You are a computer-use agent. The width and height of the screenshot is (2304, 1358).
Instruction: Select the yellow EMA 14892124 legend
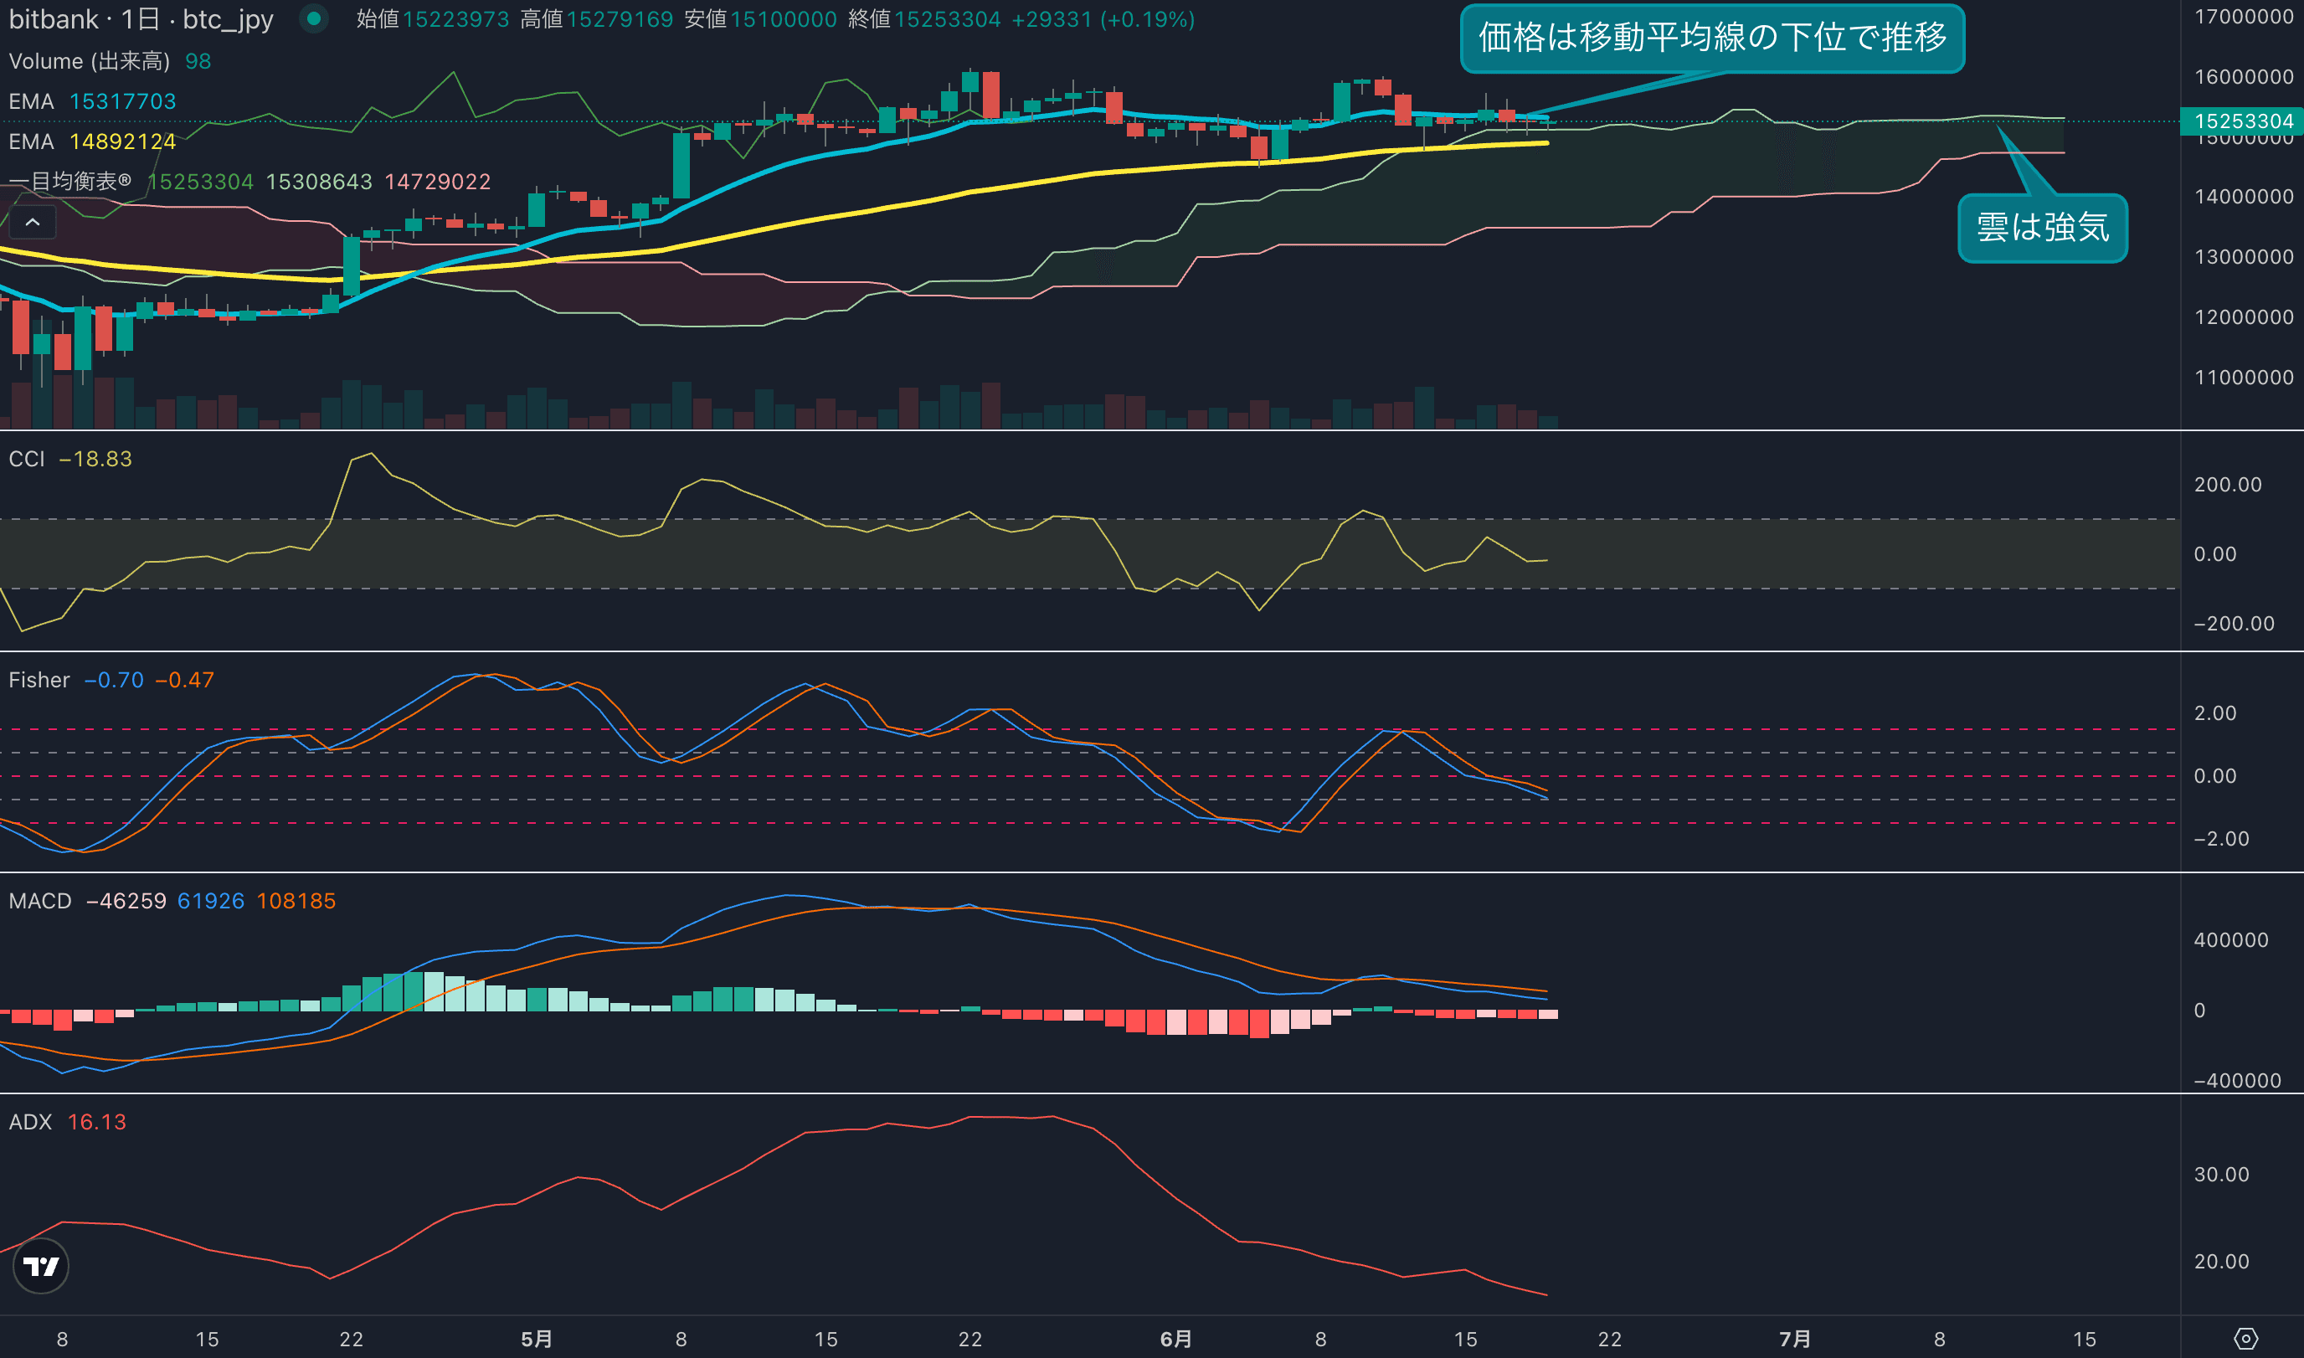[x=91, y=141]
